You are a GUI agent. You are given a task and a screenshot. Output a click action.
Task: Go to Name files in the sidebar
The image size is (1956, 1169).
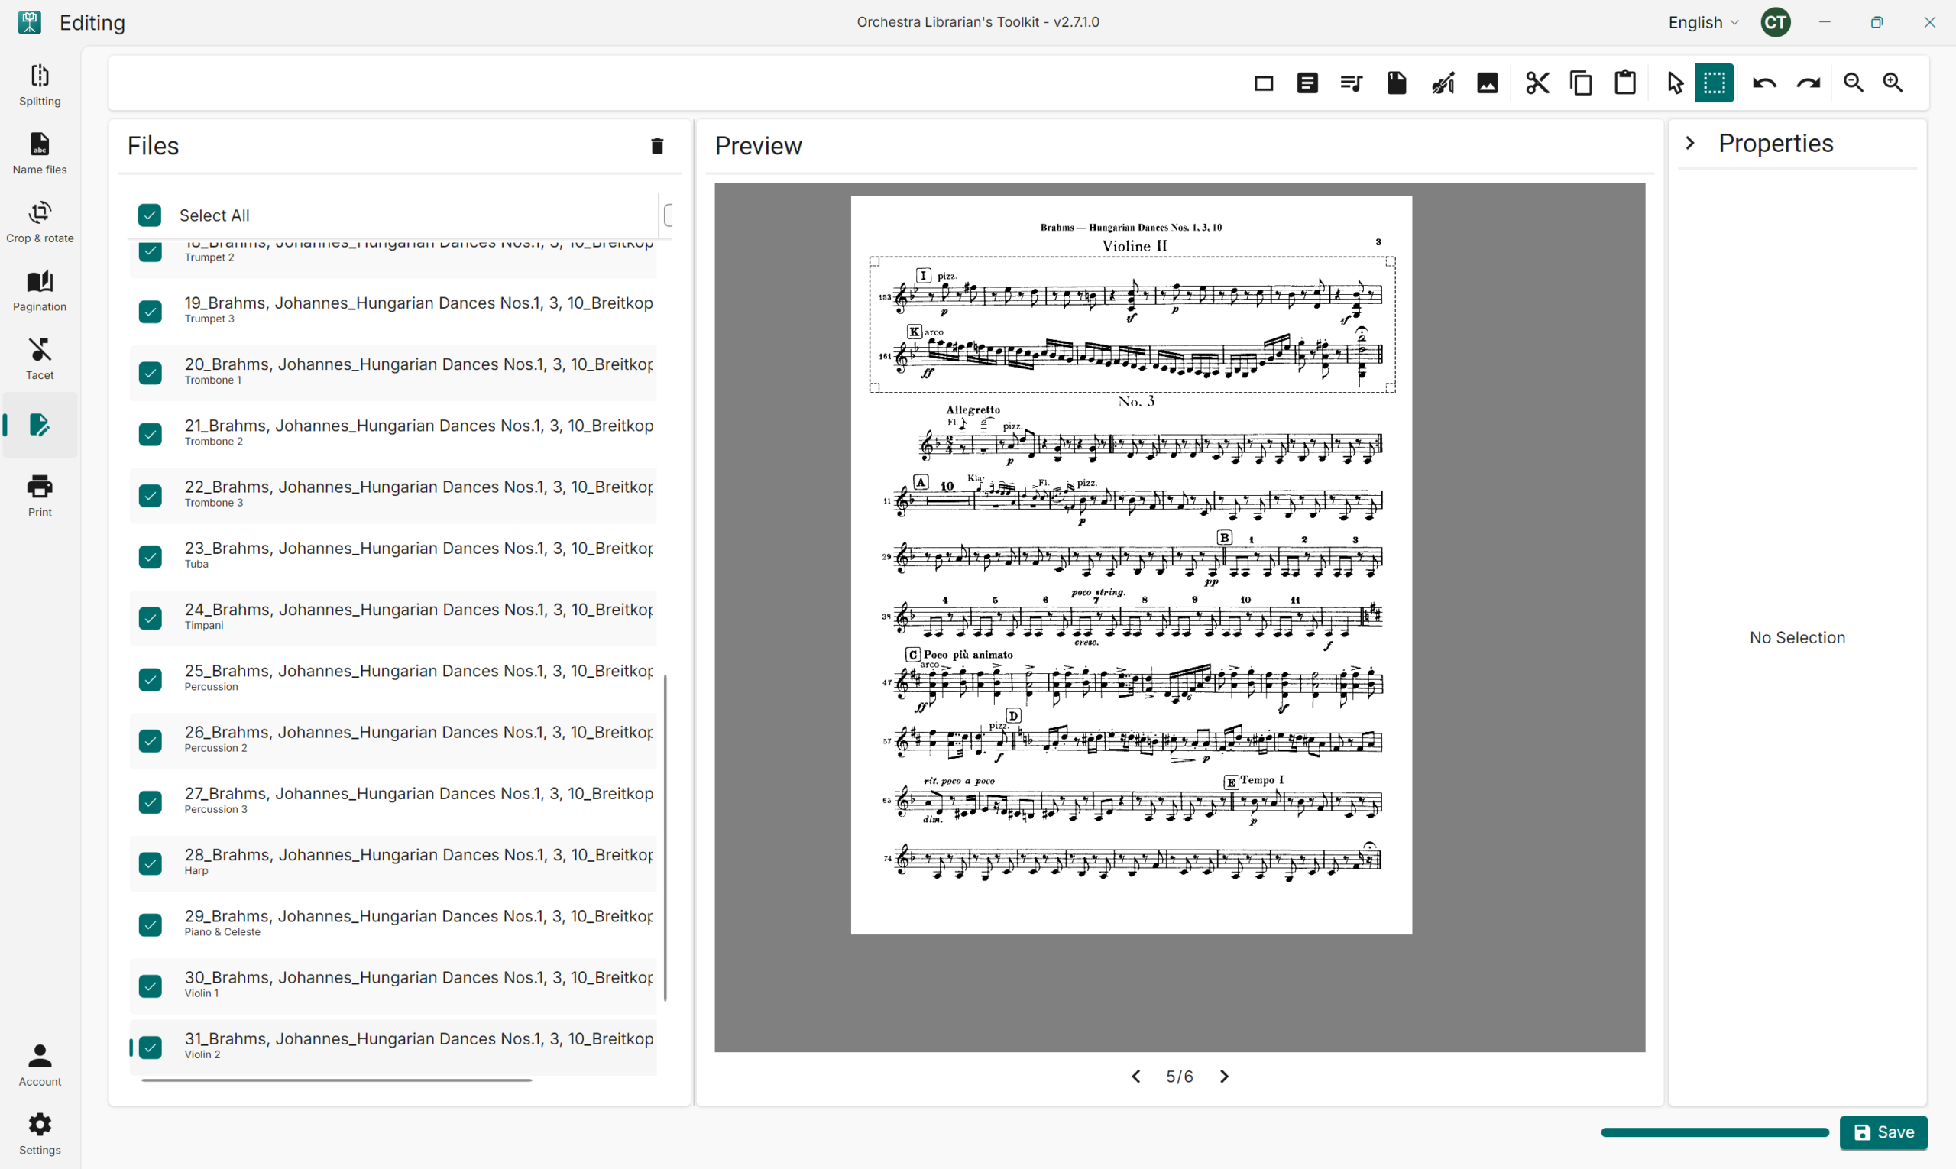tap(40, 154)
